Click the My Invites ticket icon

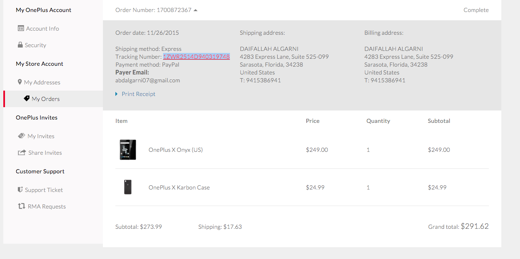[x=22, y=136]
